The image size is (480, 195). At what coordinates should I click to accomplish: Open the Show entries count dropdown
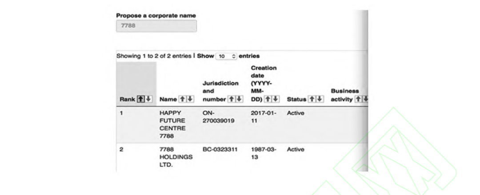tap(226, 56)
